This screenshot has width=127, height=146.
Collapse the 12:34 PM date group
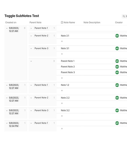[x=7, y=123]
